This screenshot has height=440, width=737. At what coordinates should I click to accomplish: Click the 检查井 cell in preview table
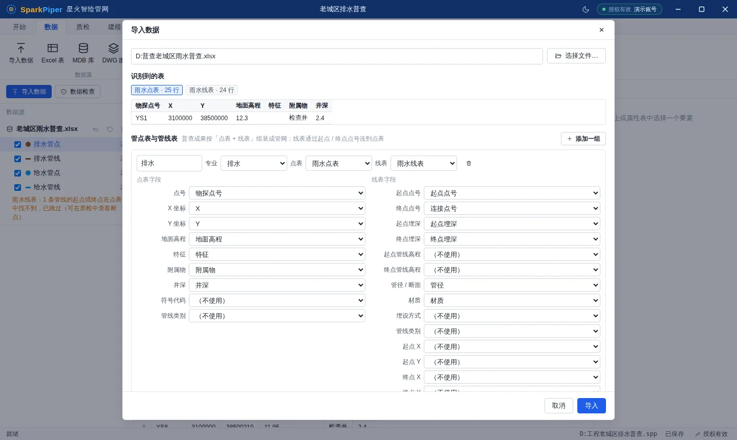click(x=298, y=118)
